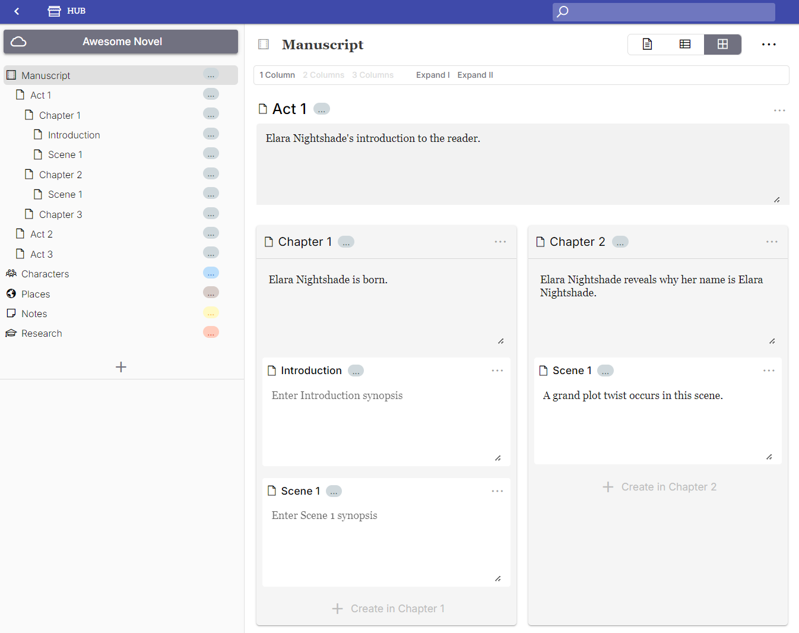Open Research using its graduation cap icon
The image size is (799, 633).
(x=11, y=333)
